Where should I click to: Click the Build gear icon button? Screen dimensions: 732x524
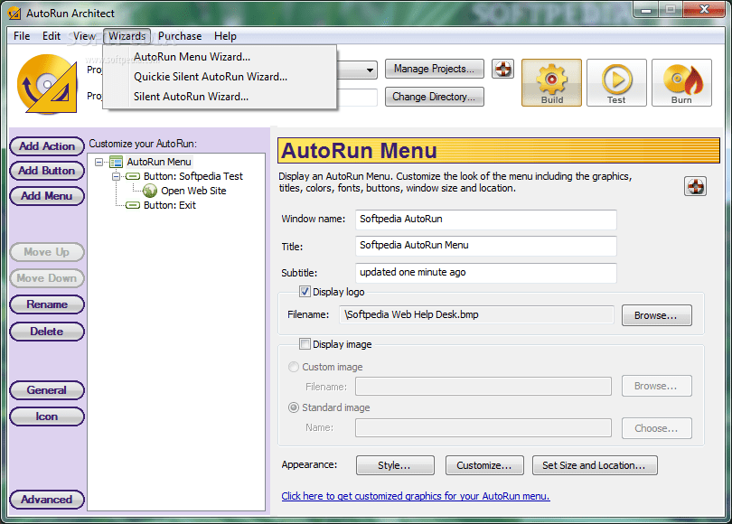coord(551,82)
